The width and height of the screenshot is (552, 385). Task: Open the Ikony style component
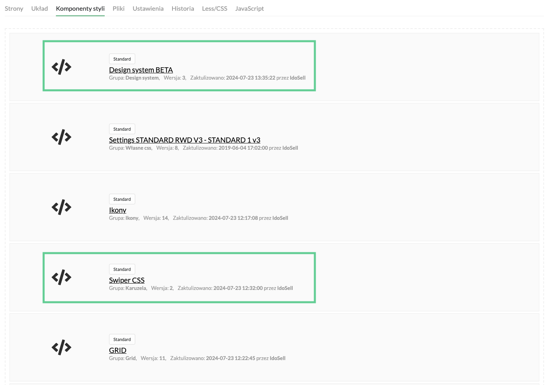117,210
